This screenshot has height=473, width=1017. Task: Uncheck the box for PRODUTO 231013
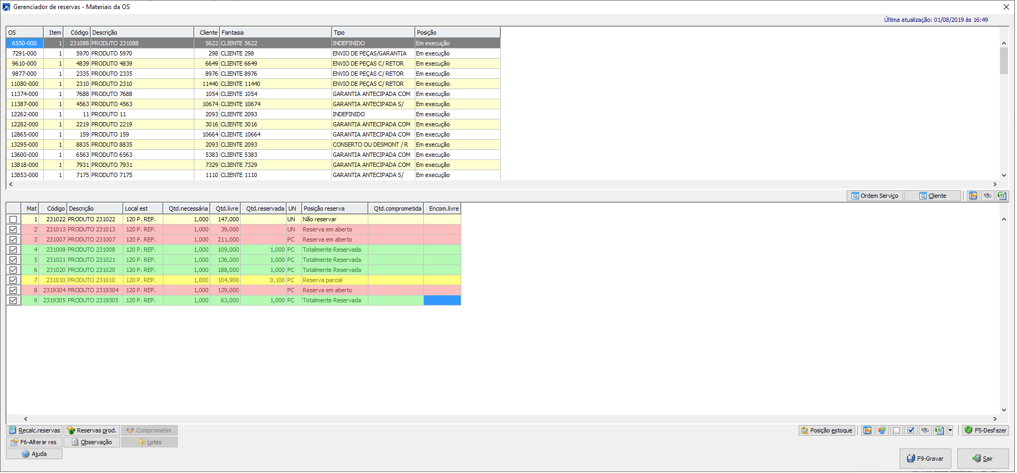pyautogui.click(x=13, y=229)
